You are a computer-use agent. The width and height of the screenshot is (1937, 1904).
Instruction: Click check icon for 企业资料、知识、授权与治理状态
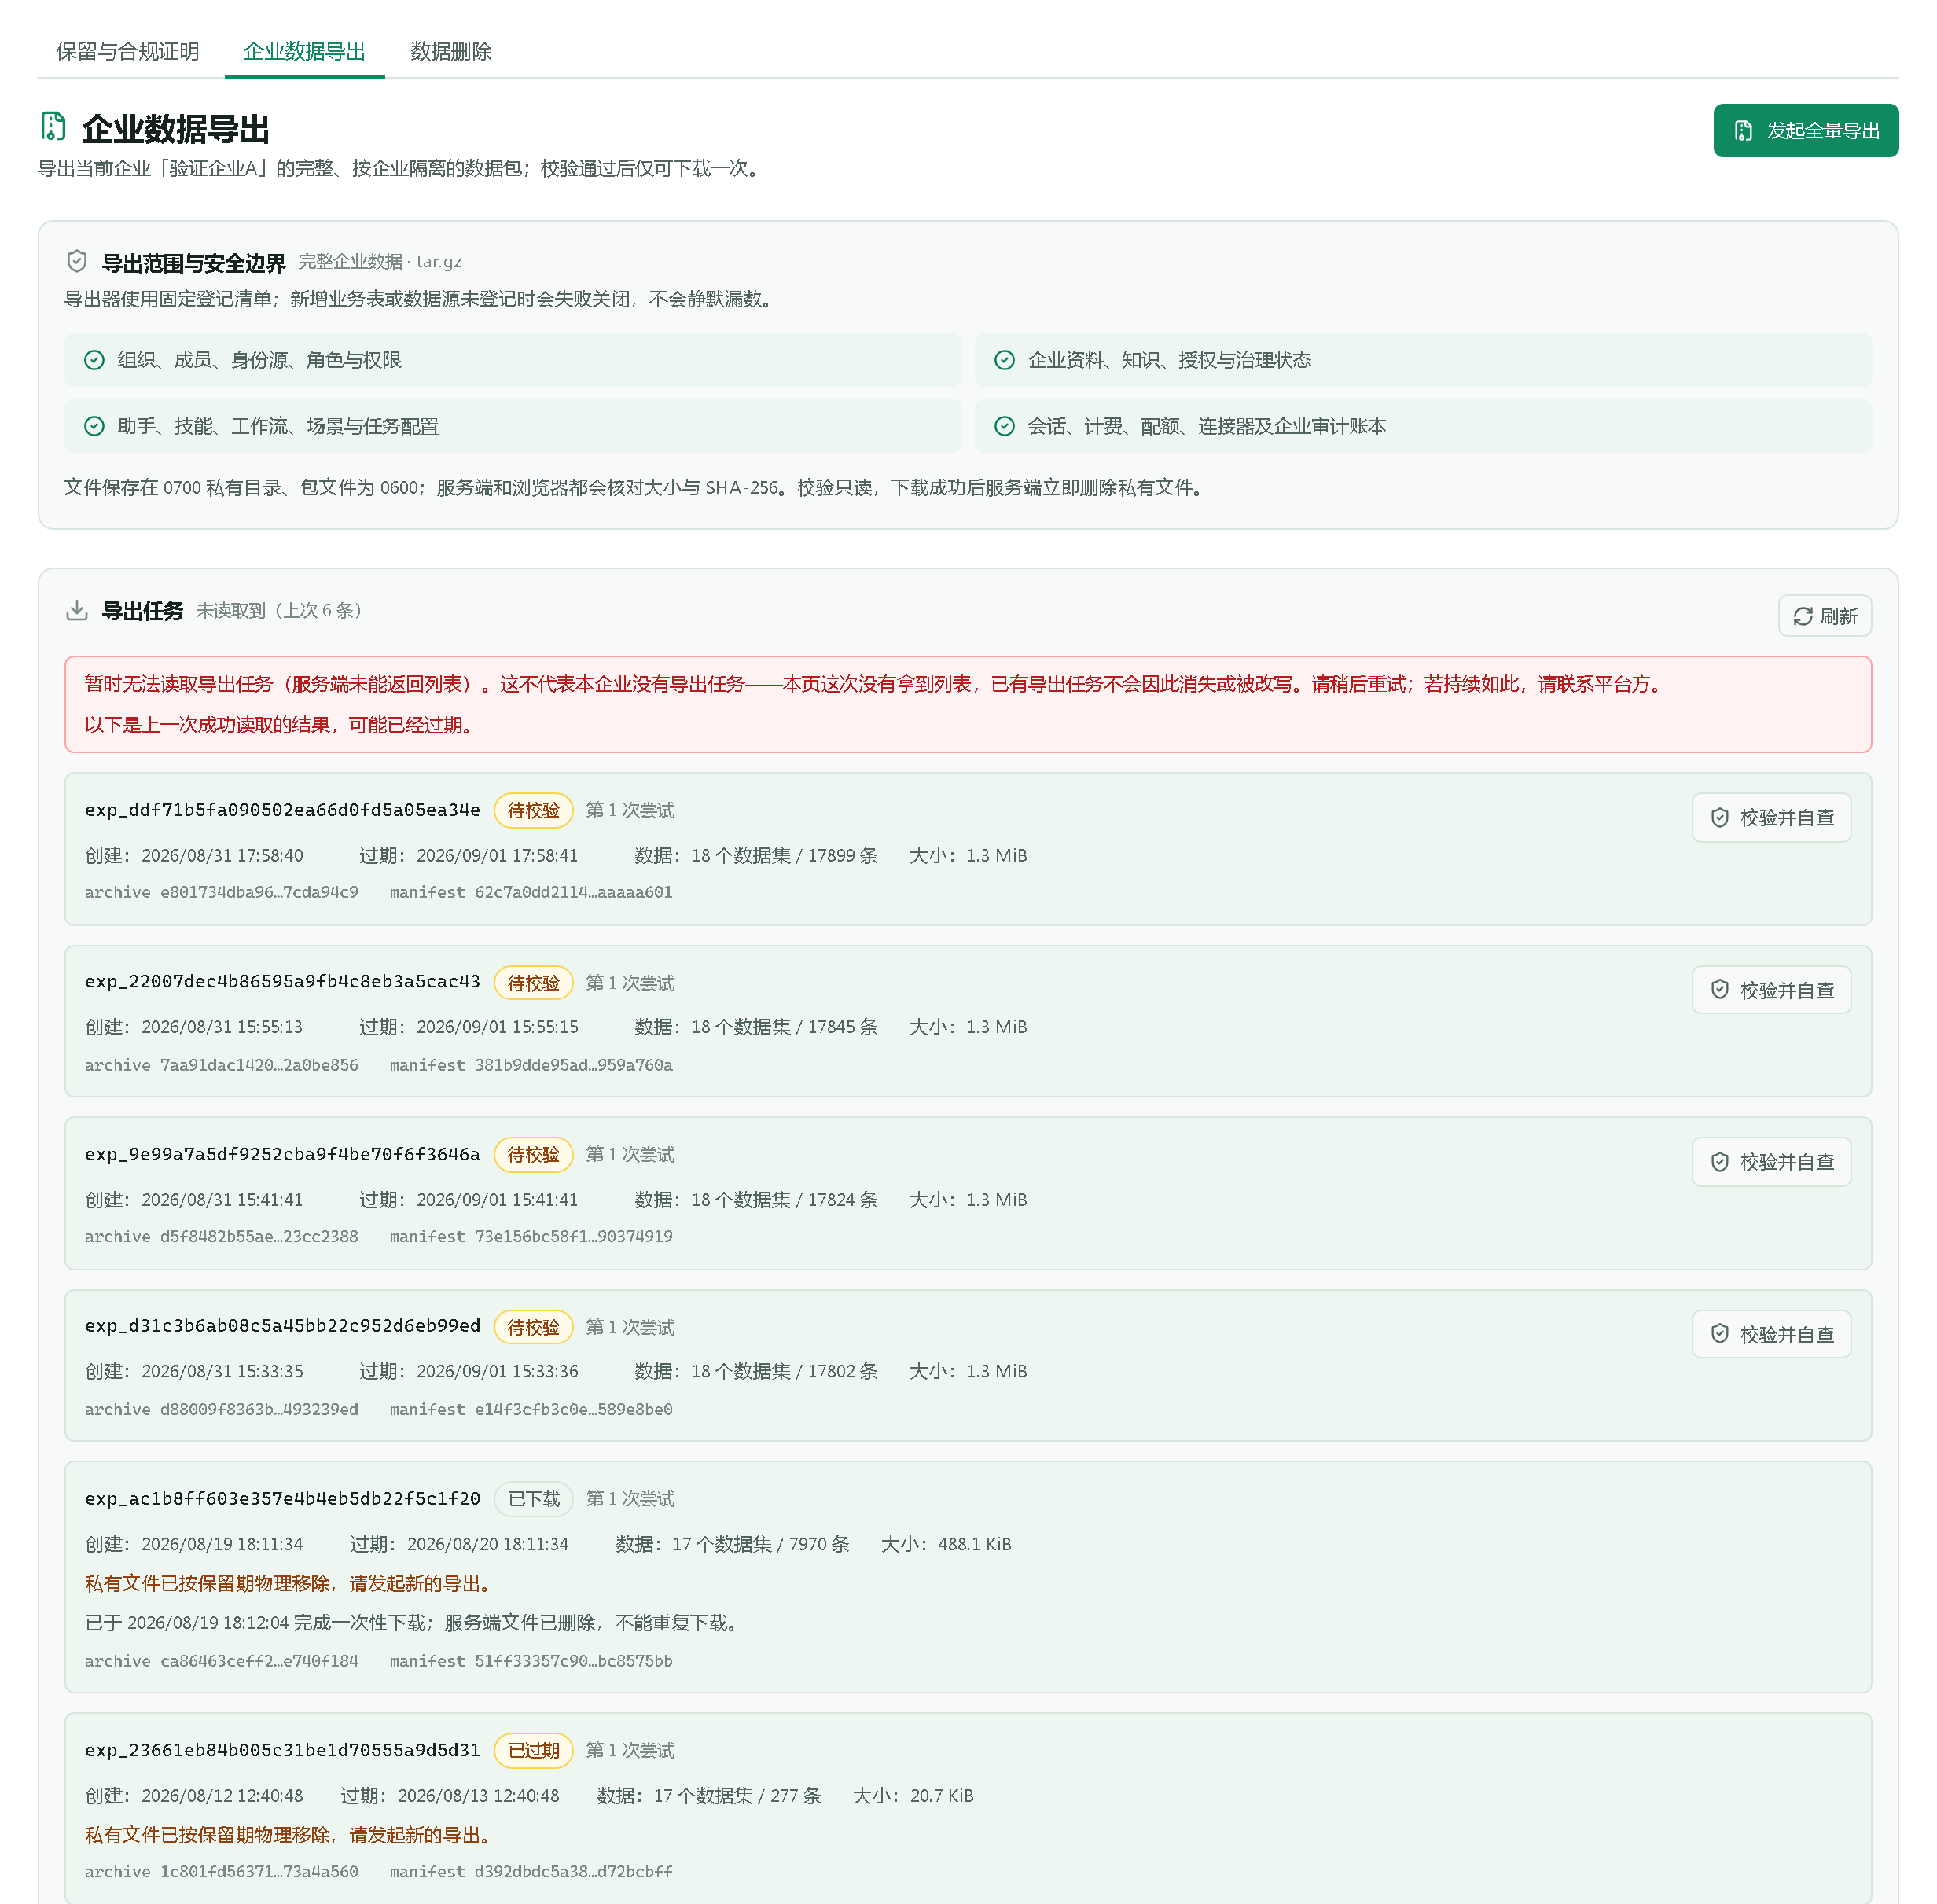pos(1005,360)
